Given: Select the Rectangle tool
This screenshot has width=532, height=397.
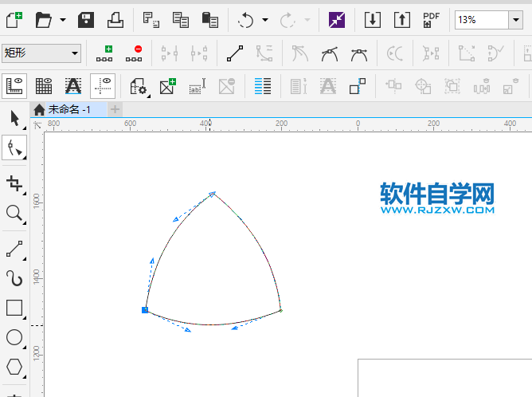Looking at the screenshot, I should (14, 308).
